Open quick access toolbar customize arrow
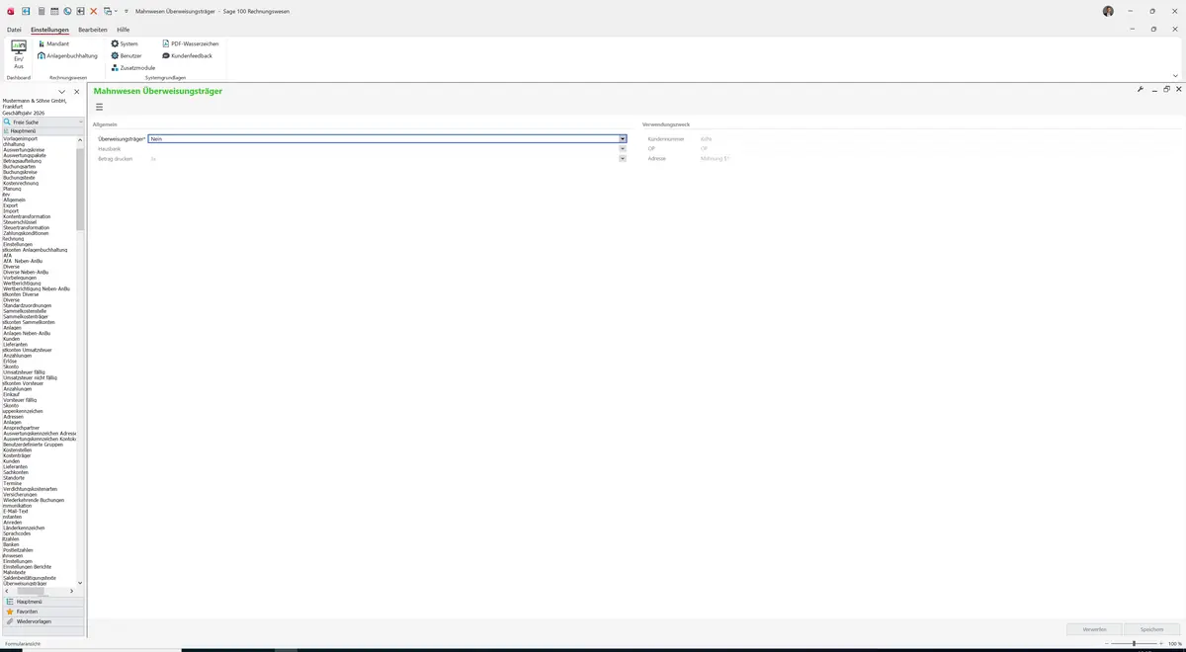The width and height of the screenshot is (1186, 652). pos(127,11)
